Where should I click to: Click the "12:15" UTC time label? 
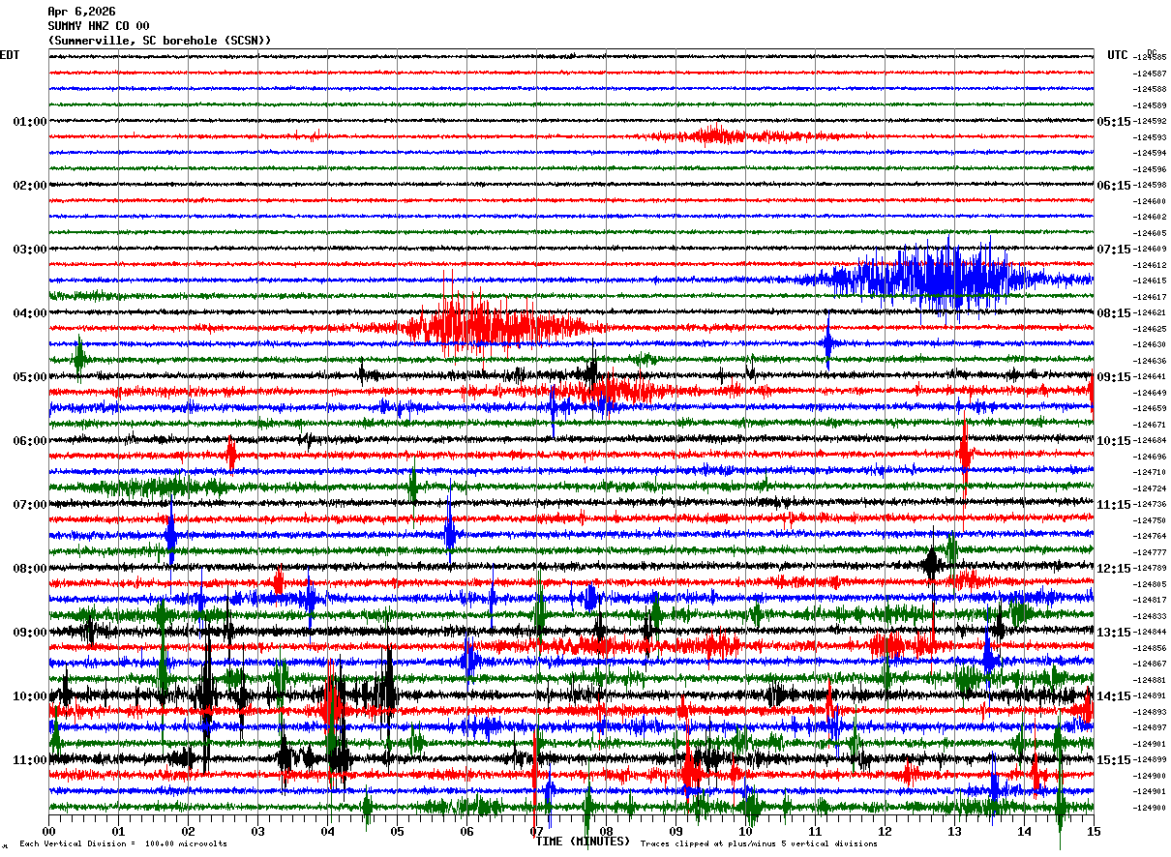point(1114,569)
